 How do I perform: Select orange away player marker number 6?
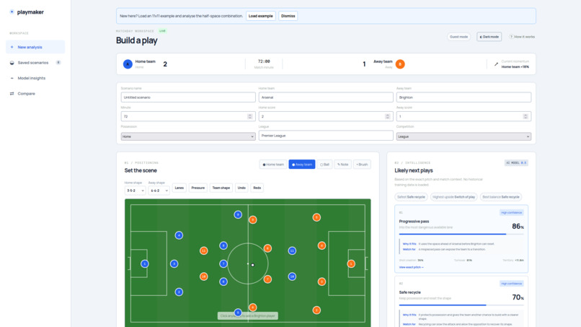[253, 308]
